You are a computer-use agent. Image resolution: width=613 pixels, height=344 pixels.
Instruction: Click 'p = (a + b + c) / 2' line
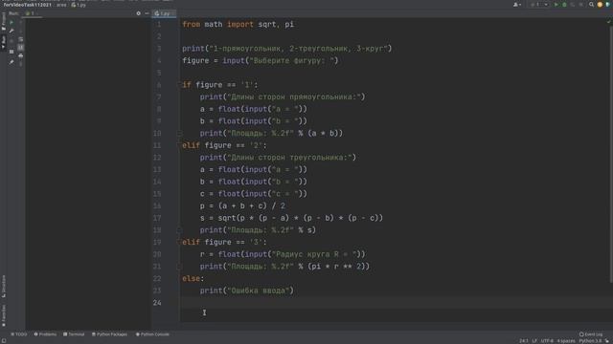coord(242,205)
